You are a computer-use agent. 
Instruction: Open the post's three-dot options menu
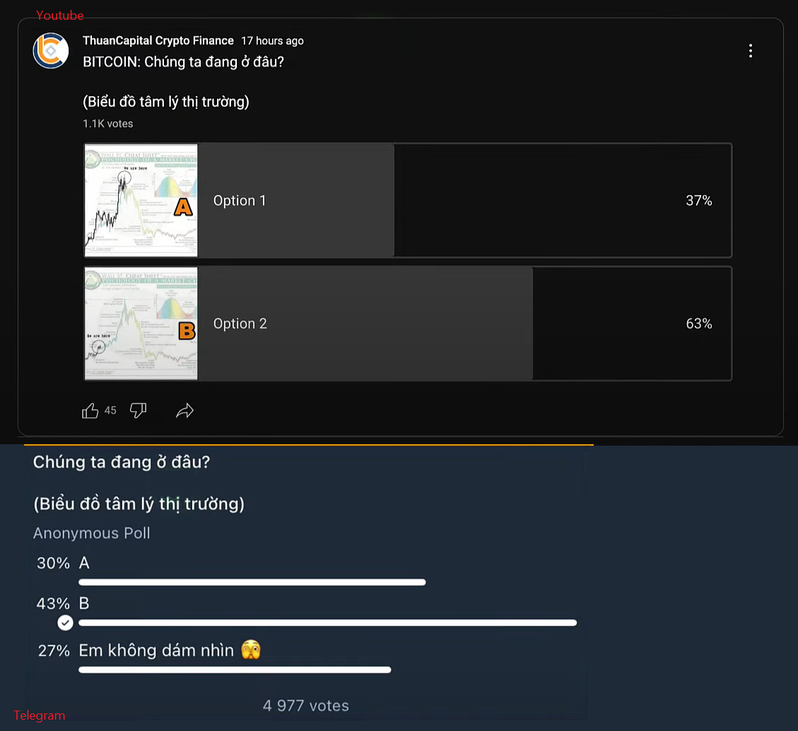[x=750, y=51]
